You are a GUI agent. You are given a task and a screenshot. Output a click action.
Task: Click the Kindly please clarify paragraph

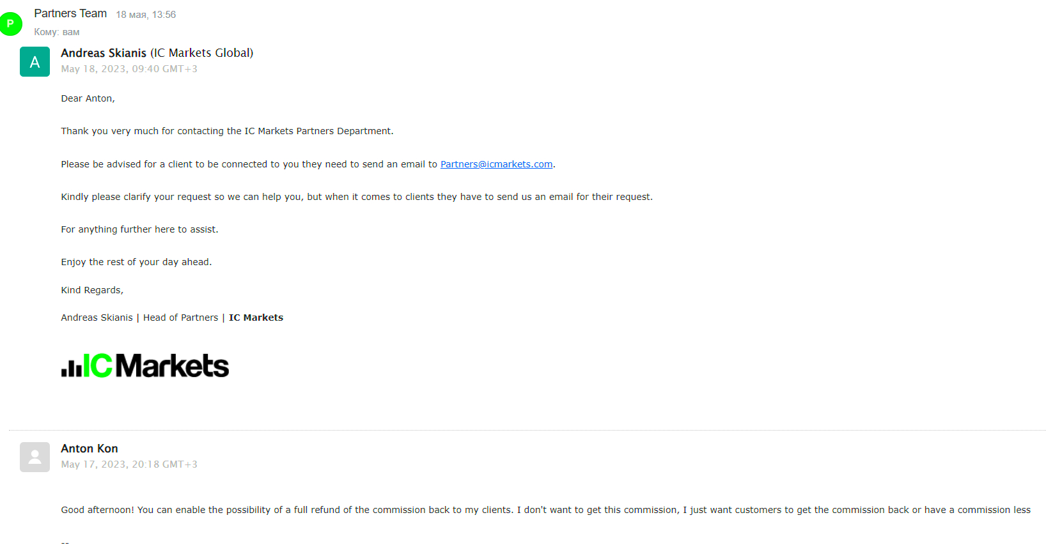pos(357,197)
